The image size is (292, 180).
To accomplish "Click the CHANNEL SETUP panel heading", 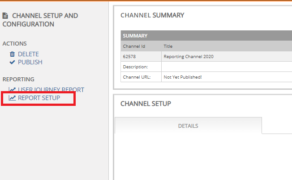I will (x=146, y=104).
